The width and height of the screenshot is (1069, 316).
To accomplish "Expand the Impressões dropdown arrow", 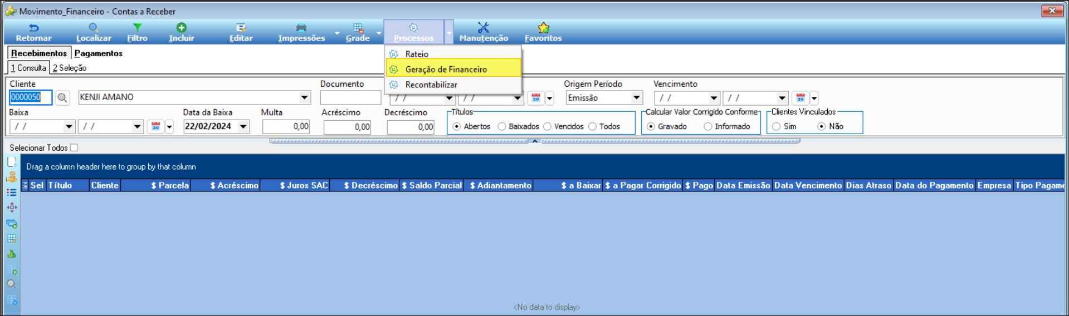I will tap(336, 32).
